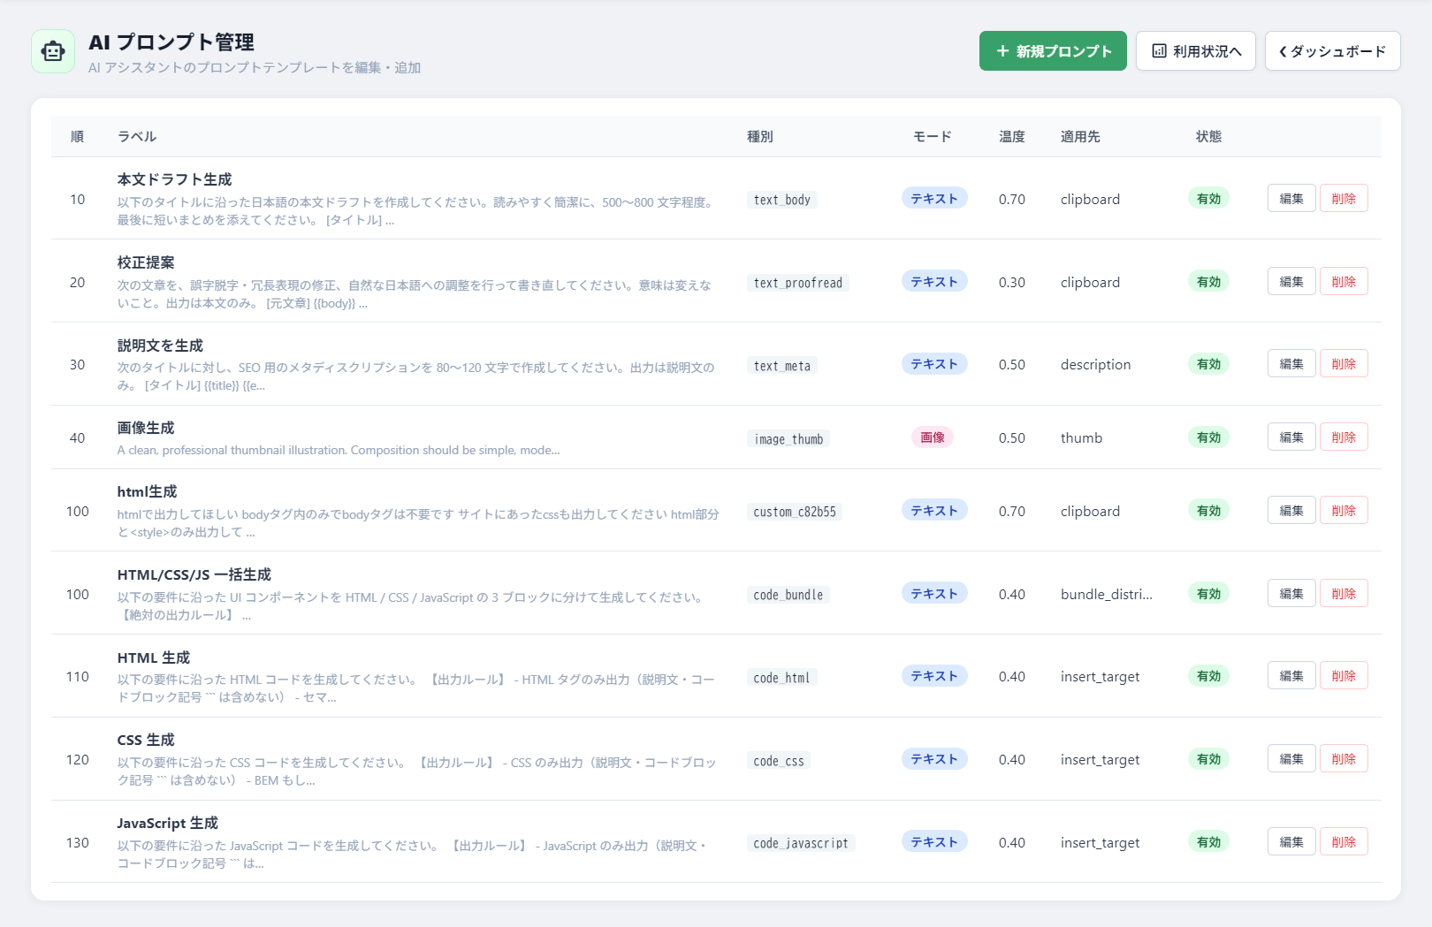Edit the 校正提案 prompt

tap(1291, 282)
